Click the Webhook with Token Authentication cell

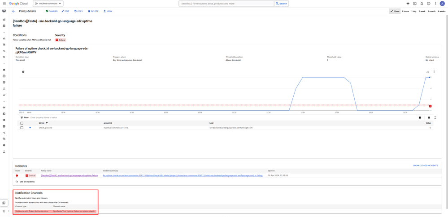32,211
